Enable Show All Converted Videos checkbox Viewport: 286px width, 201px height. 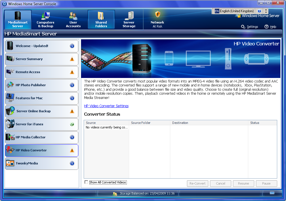pyautogui.click(x=86, y=182)
